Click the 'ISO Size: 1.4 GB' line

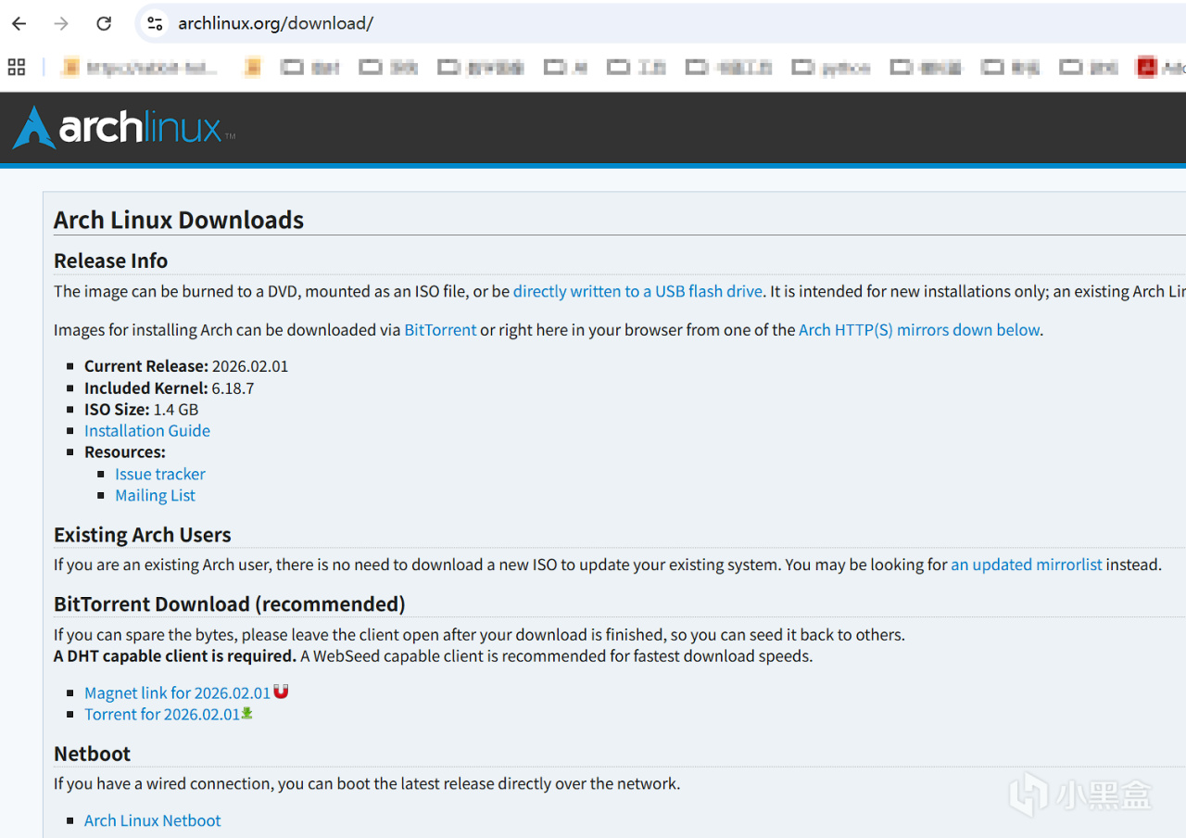(141, 409)
